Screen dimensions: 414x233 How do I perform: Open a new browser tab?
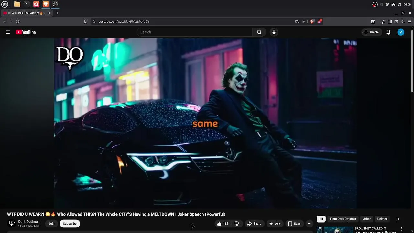tap(57, 13)
